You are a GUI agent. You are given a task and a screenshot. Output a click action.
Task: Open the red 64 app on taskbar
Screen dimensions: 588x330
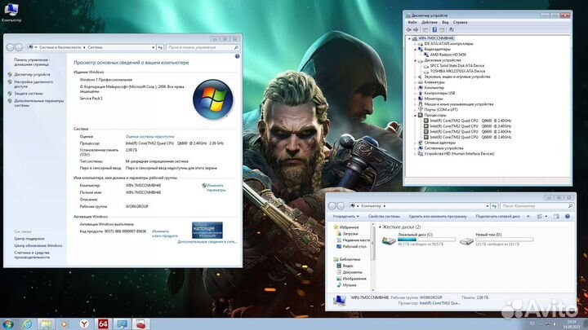coord(103,324)
